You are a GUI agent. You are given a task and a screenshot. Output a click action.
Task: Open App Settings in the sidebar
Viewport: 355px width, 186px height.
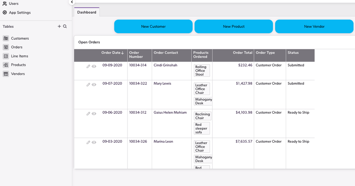(20, 12)
